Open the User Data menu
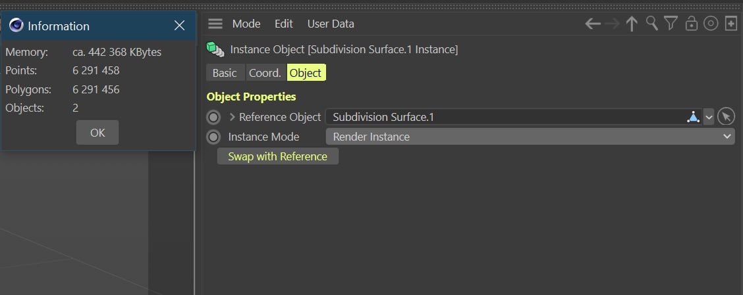The width and height of the screenshot is (743, 295). 331,24
